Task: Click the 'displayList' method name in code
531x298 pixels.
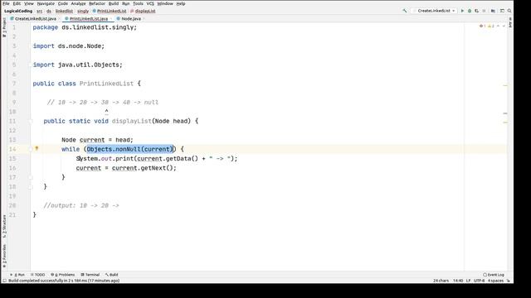Action: (x=132, y=121)
